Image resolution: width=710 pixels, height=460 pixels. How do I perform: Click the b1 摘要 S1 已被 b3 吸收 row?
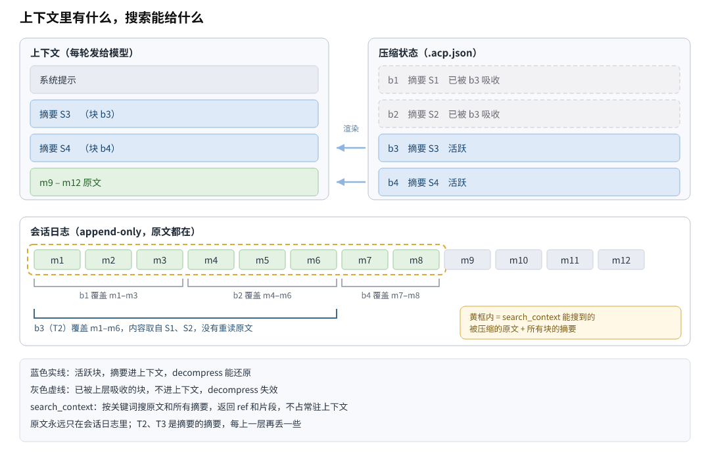click(x=529, y=80)
